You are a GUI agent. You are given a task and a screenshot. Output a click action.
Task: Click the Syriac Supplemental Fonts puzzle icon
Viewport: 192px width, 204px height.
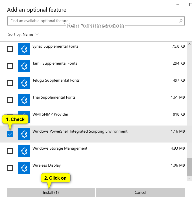pyautogui.click(x=24, y=49)
